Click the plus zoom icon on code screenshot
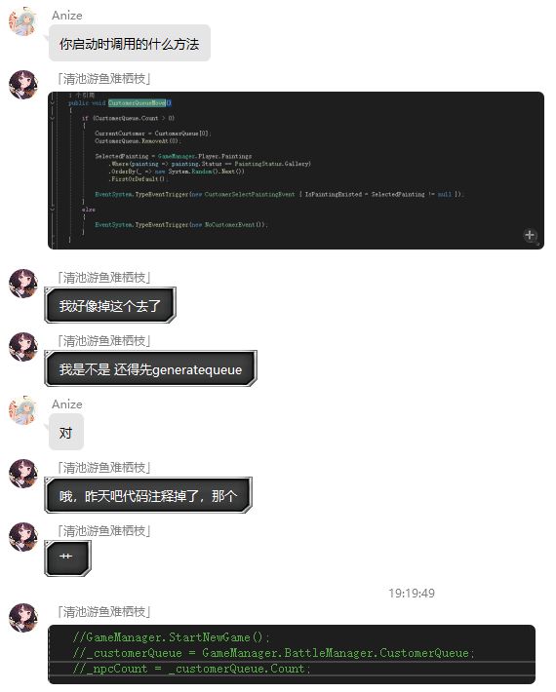Image resolution: width=556 pixels, height=692 pixels. tap(530, 235)
